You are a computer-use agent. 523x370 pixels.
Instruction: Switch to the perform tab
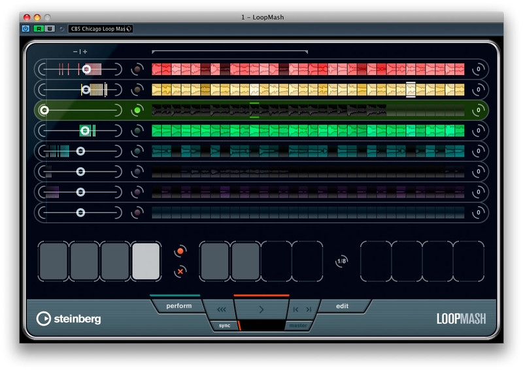178,306
